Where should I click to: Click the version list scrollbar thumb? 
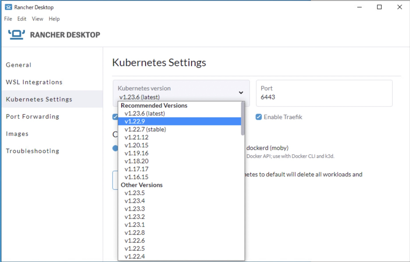coord(243,118)
